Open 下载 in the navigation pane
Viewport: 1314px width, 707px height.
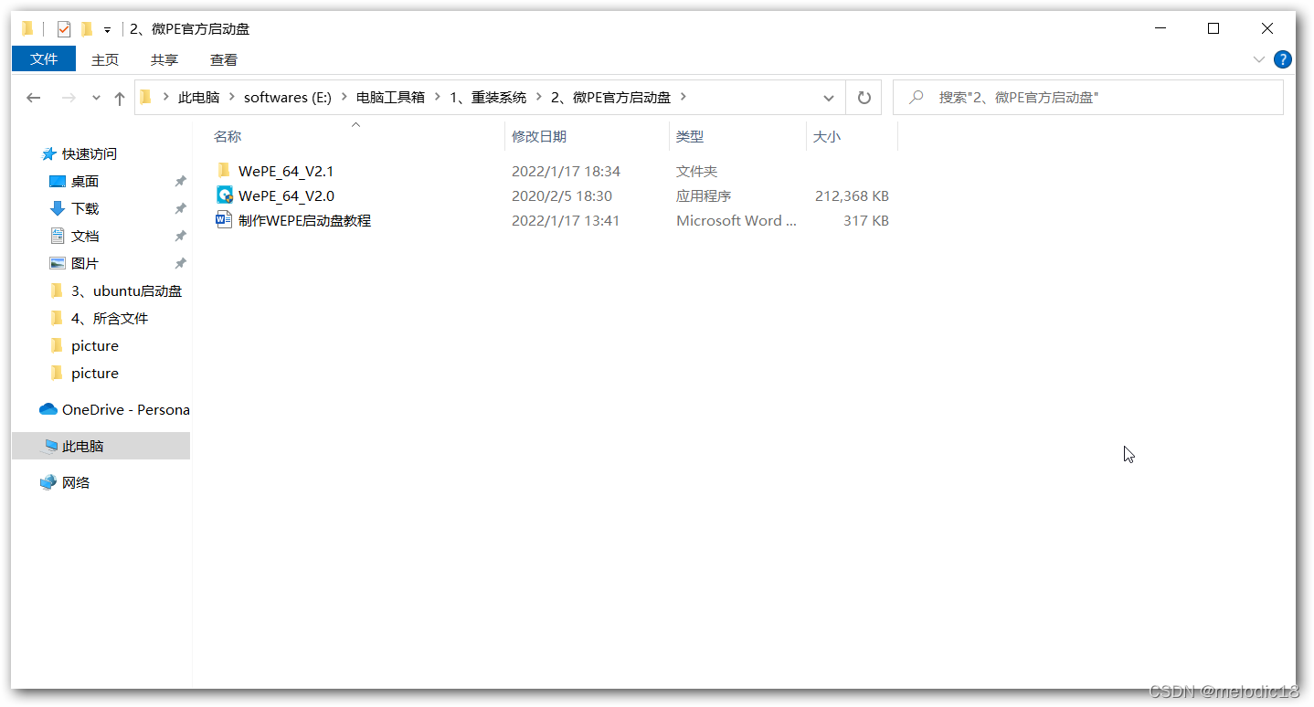[85, 208]
